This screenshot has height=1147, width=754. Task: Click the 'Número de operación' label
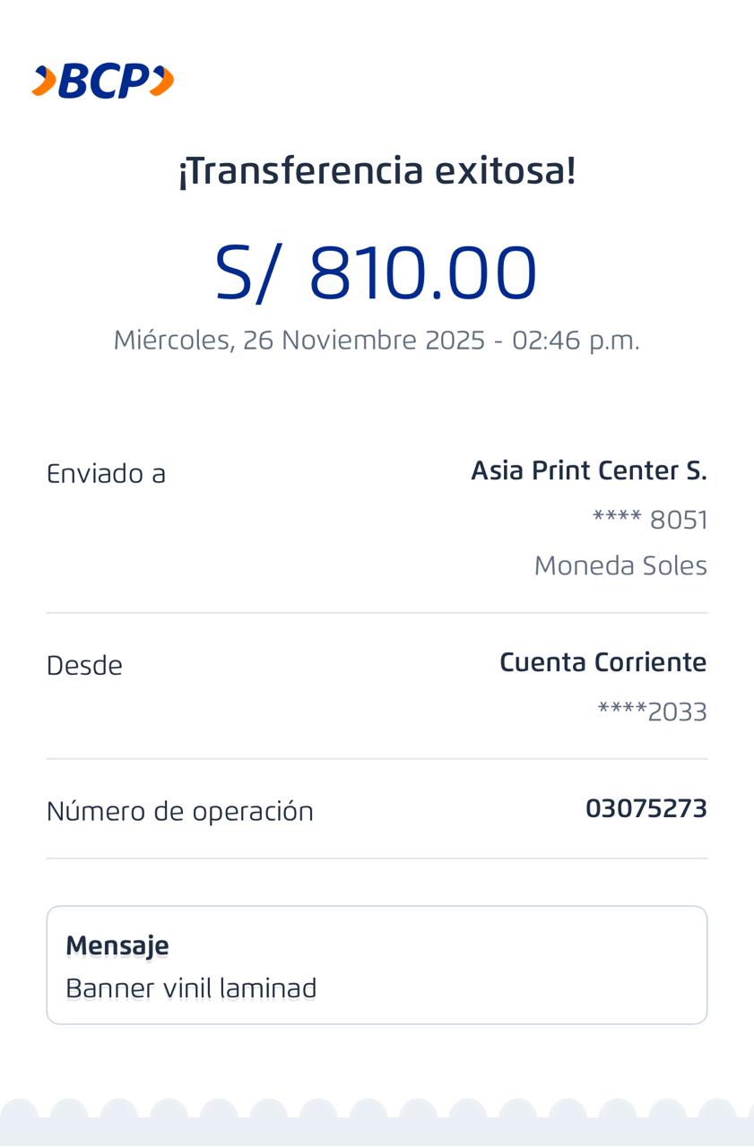pyautogui.click(x=180, y=811)
